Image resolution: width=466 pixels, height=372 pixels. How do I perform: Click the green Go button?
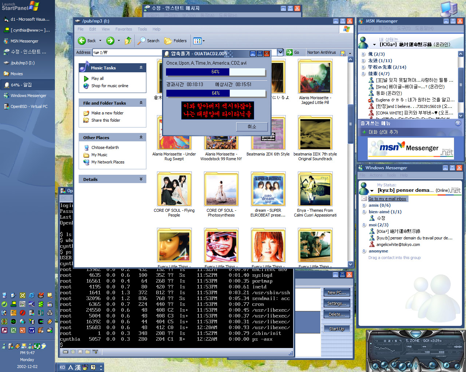point(293,52)
